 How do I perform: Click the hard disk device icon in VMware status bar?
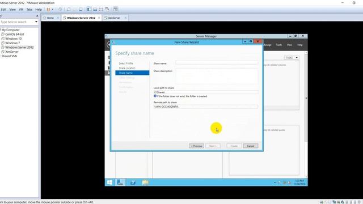pos(322,202)
